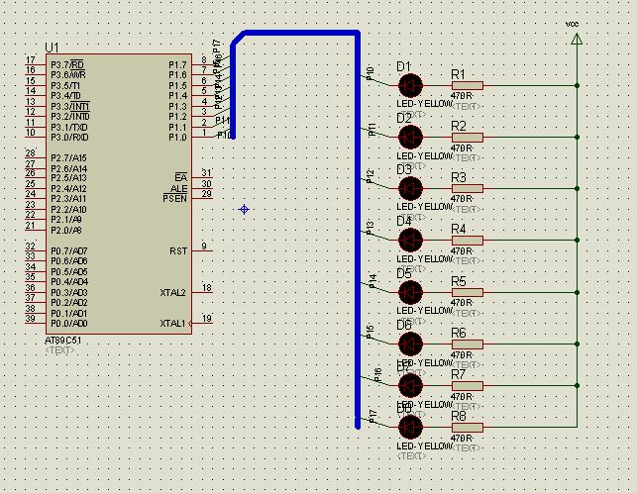Click the P3.1/TXD pin name
Image resolution: width=637 pixels, height=493 pixels.
(x=69, y=128)
